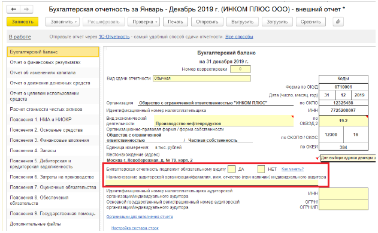Click the auditor ИНН field
The image size is (378, 233).
343,193
